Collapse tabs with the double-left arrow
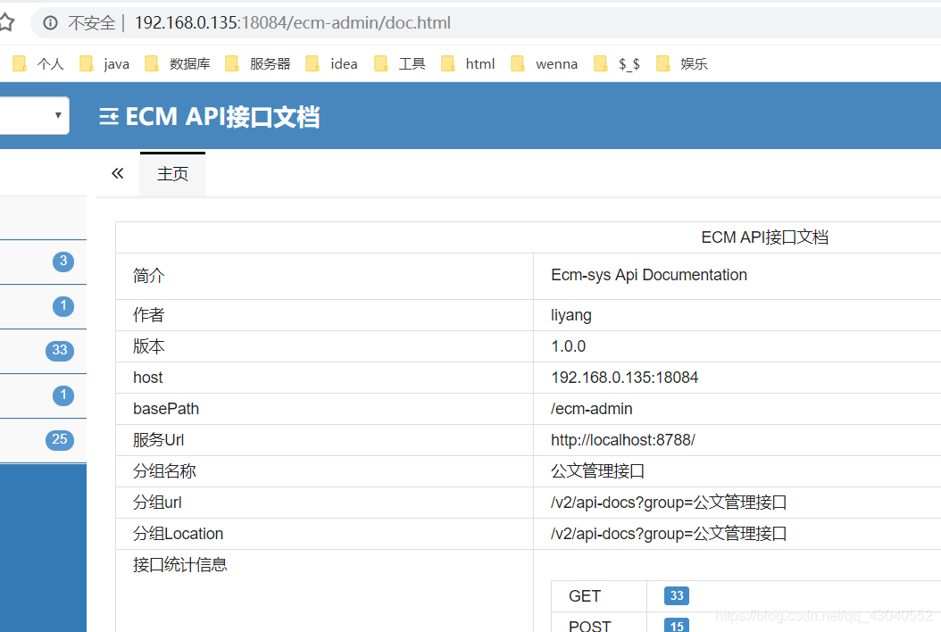The image size is (941, 632). coord(118,174)
